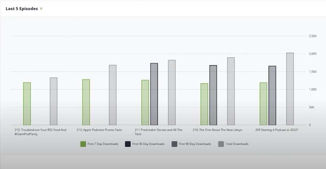This screenshot has height=169, width=326.
Task: Click the Total Downloads legend swatch
Action: pyautogui.click(x=221, y=144)
